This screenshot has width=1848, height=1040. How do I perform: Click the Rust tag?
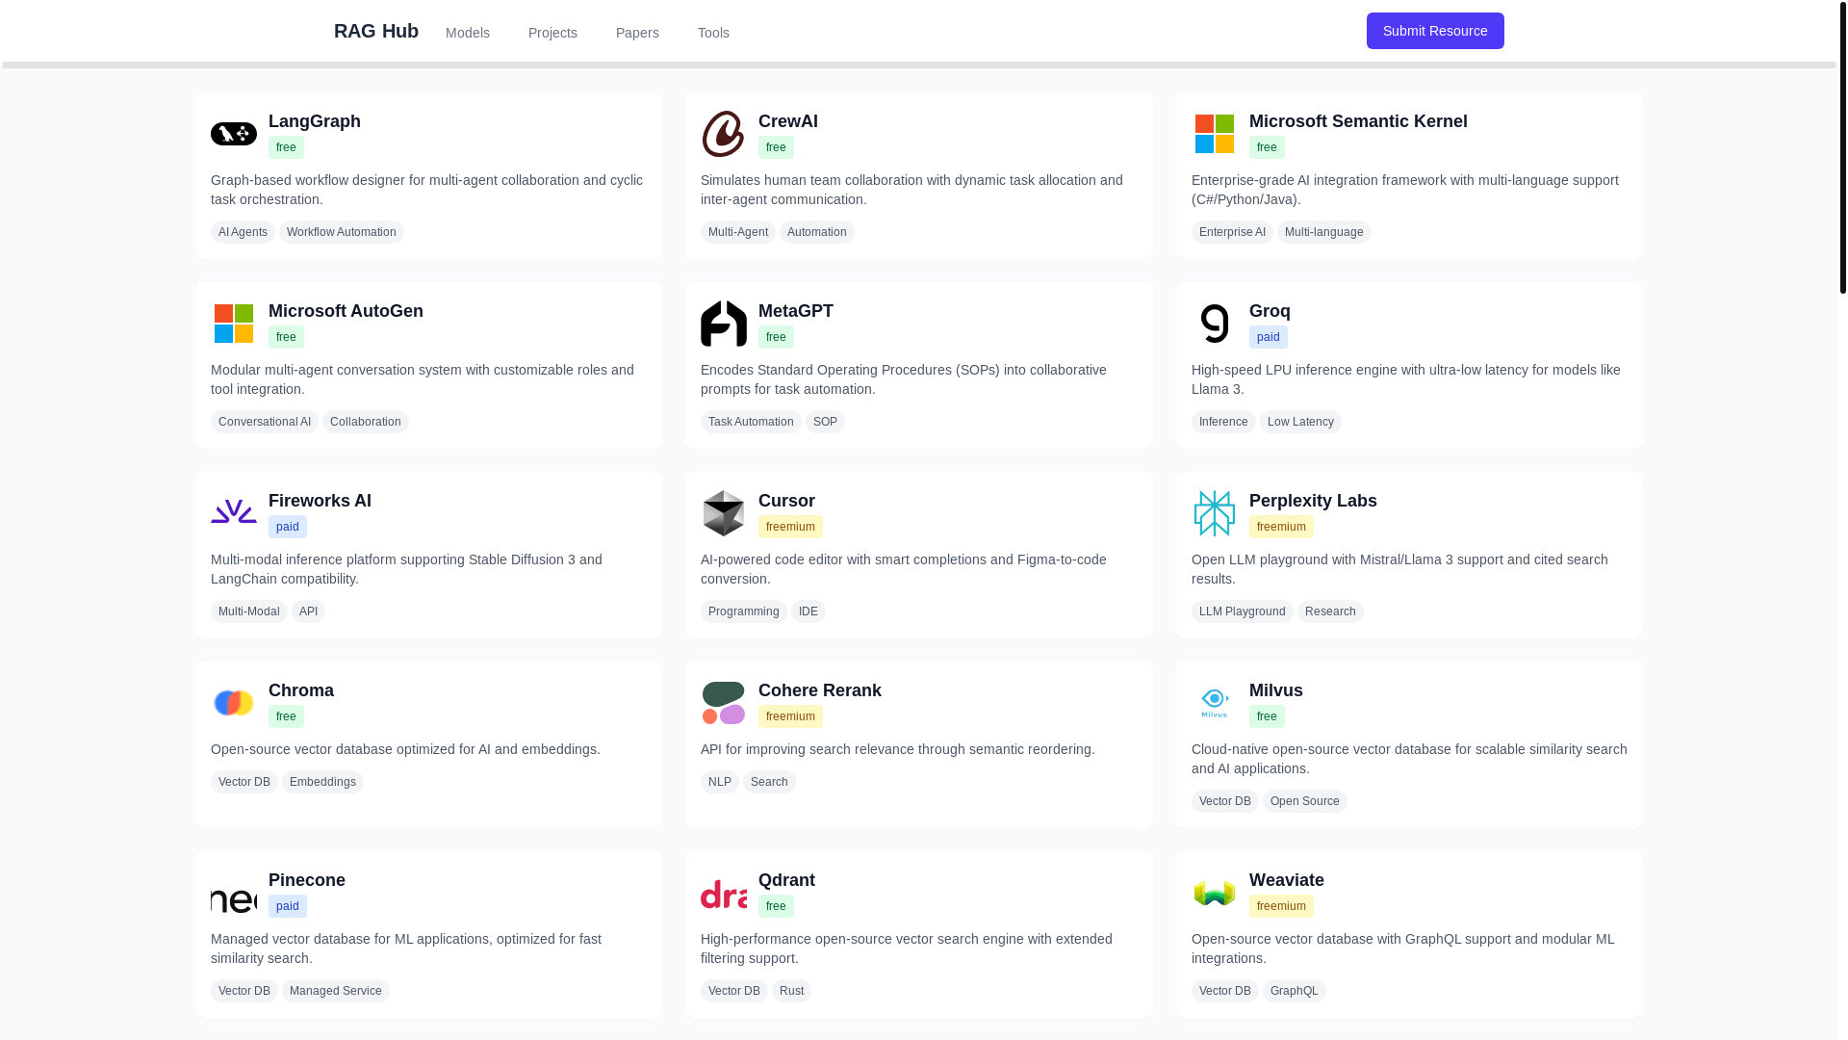tap(791, 991)
